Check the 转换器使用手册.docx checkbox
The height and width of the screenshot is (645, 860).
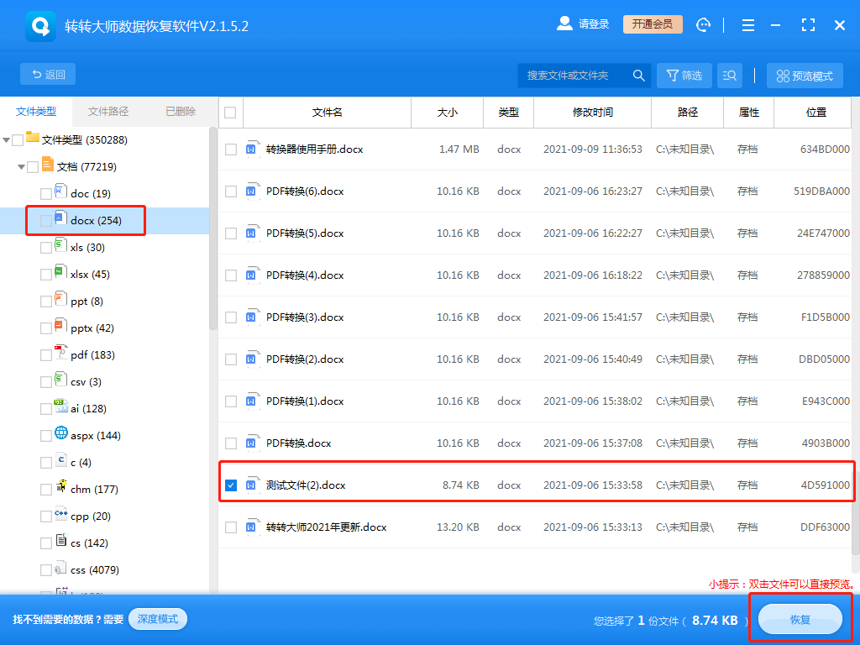(x=231, y=149)
